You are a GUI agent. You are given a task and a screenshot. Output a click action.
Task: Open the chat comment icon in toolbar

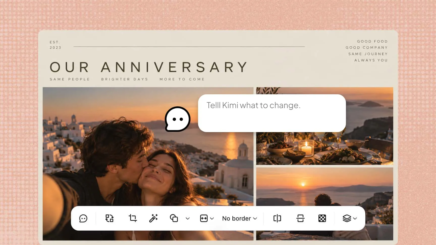pos(83,218)
